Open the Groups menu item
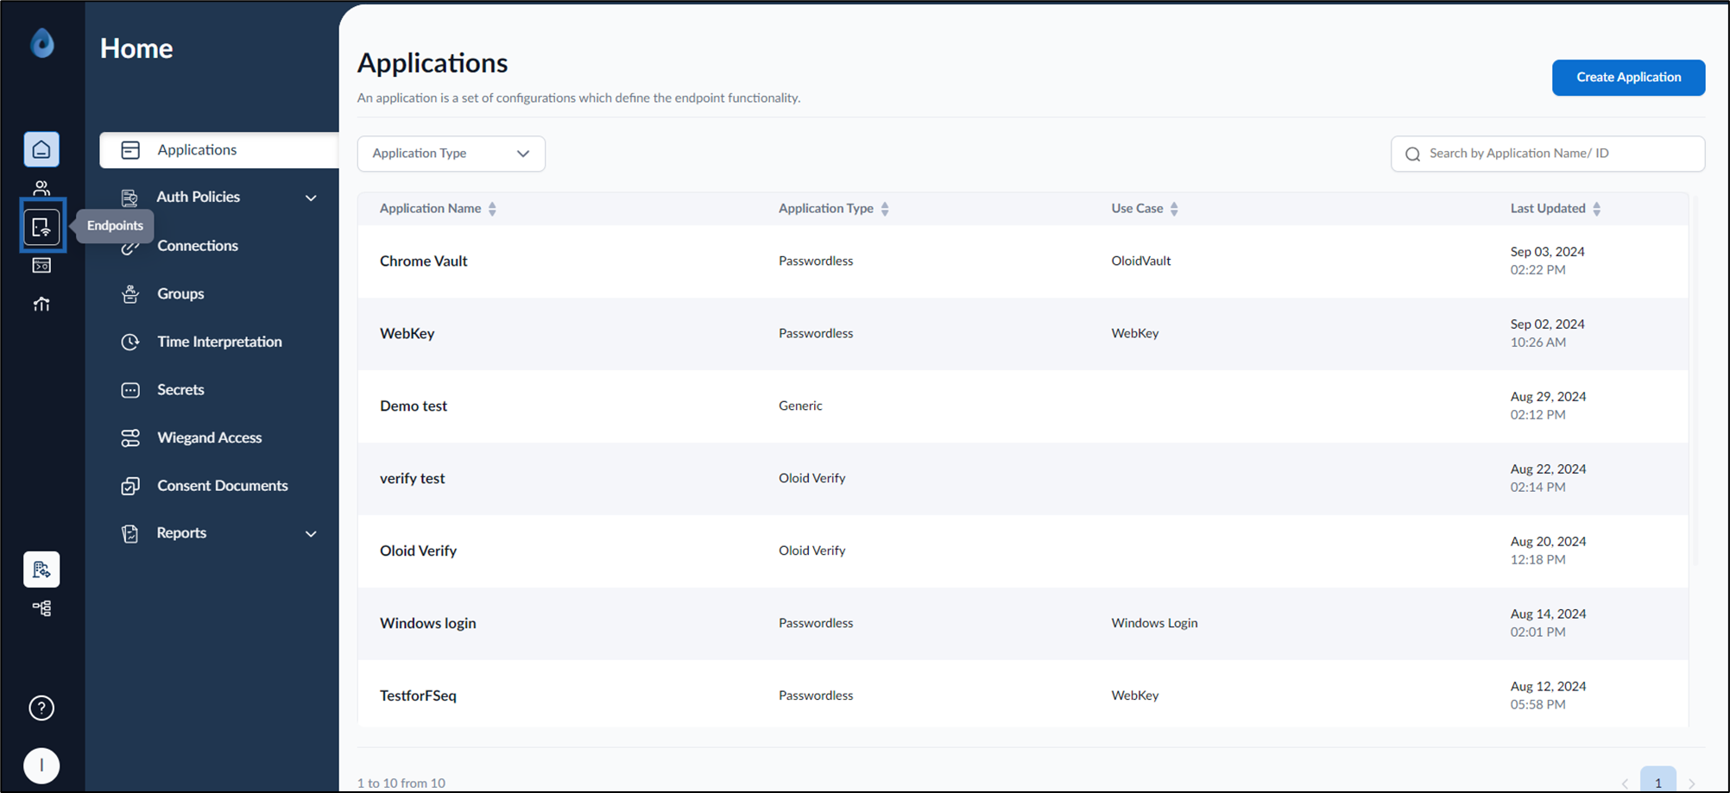The image size is (1730, 793). click(x=180, y=293)
